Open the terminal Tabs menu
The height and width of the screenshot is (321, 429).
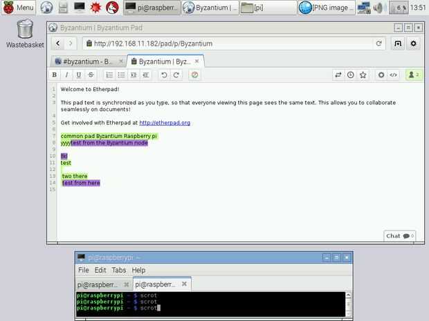(x=119, y=270)
